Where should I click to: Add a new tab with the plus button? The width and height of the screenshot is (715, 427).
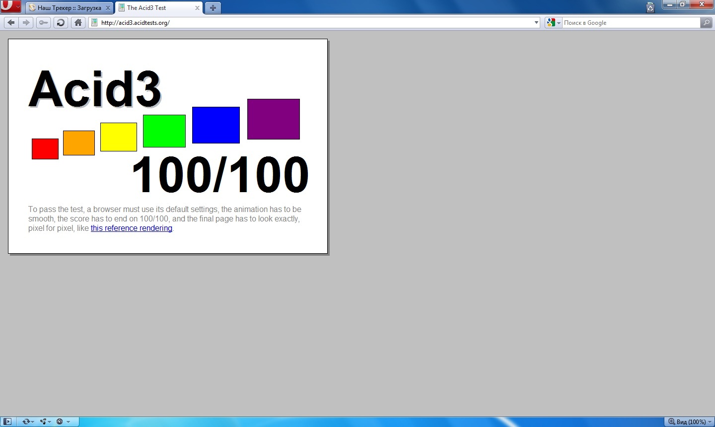pos(213,7)
